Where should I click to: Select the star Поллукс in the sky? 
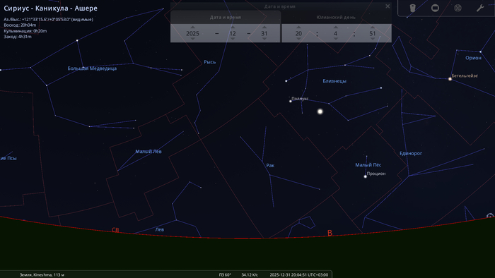(291, 101)
